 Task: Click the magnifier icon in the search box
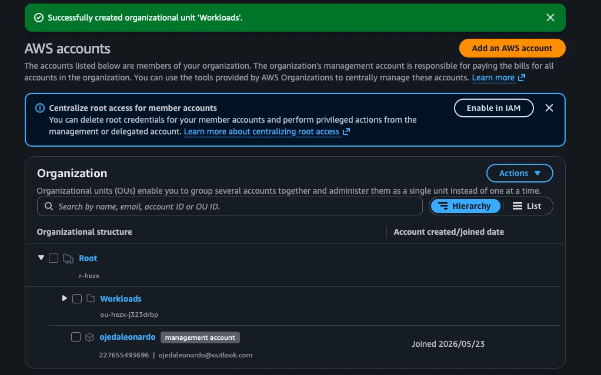tap(49, 206)
